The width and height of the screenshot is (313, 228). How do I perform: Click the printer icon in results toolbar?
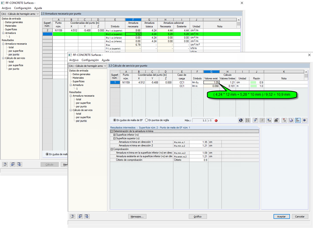291,120
